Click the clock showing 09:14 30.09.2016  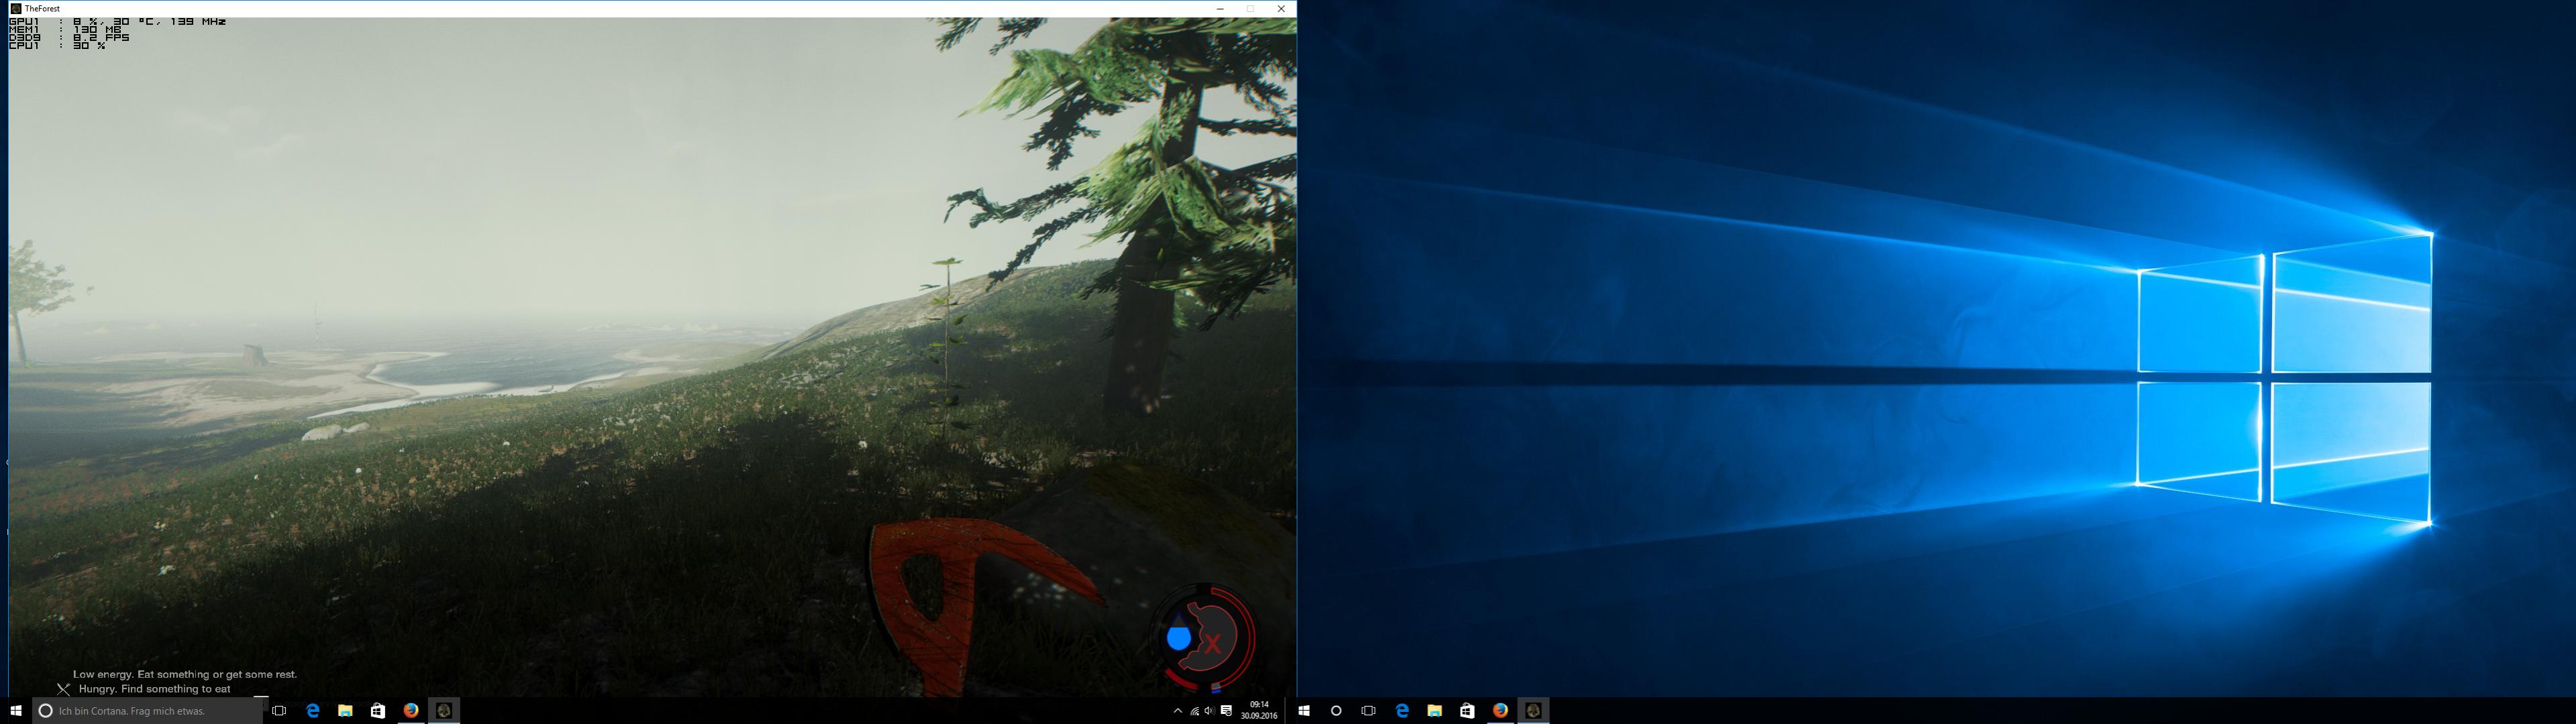(1259, 710)
